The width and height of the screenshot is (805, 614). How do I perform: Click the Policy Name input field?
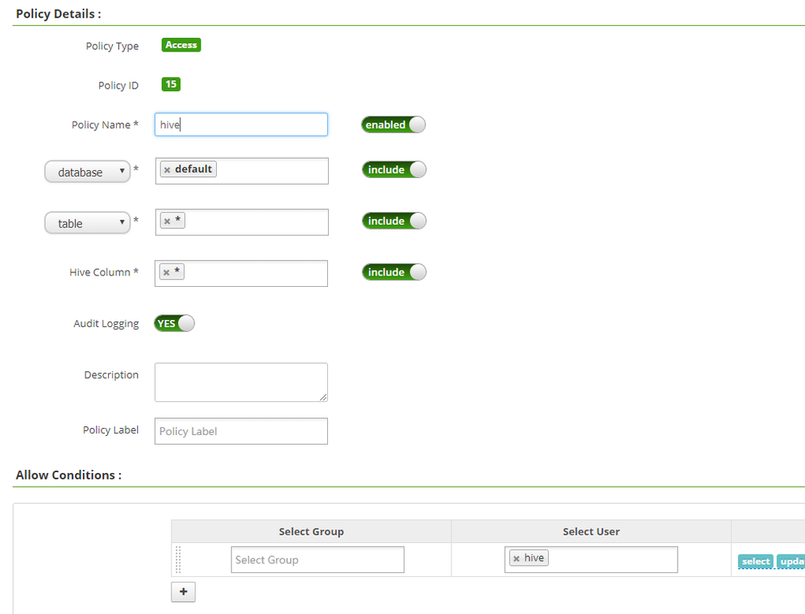[x=241, y=125]
